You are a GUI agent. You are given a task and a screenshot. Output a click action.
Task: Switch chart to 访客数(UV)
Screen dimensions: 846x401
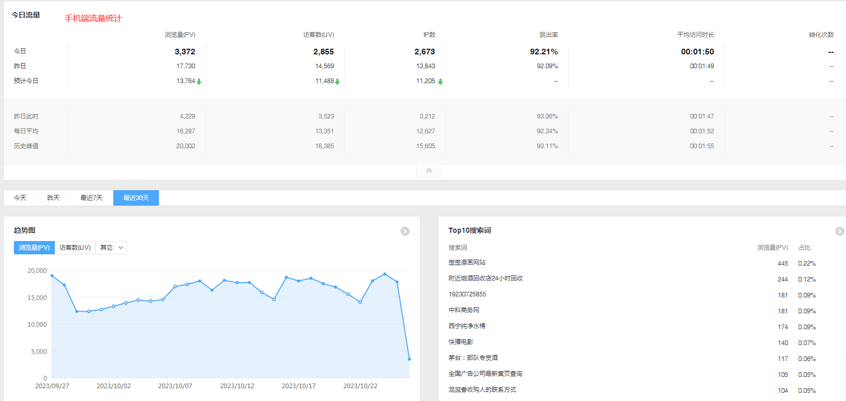75,248
